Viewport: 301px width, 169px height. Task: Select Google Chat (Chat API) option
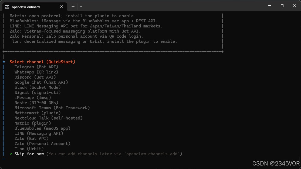pos(41,82)
